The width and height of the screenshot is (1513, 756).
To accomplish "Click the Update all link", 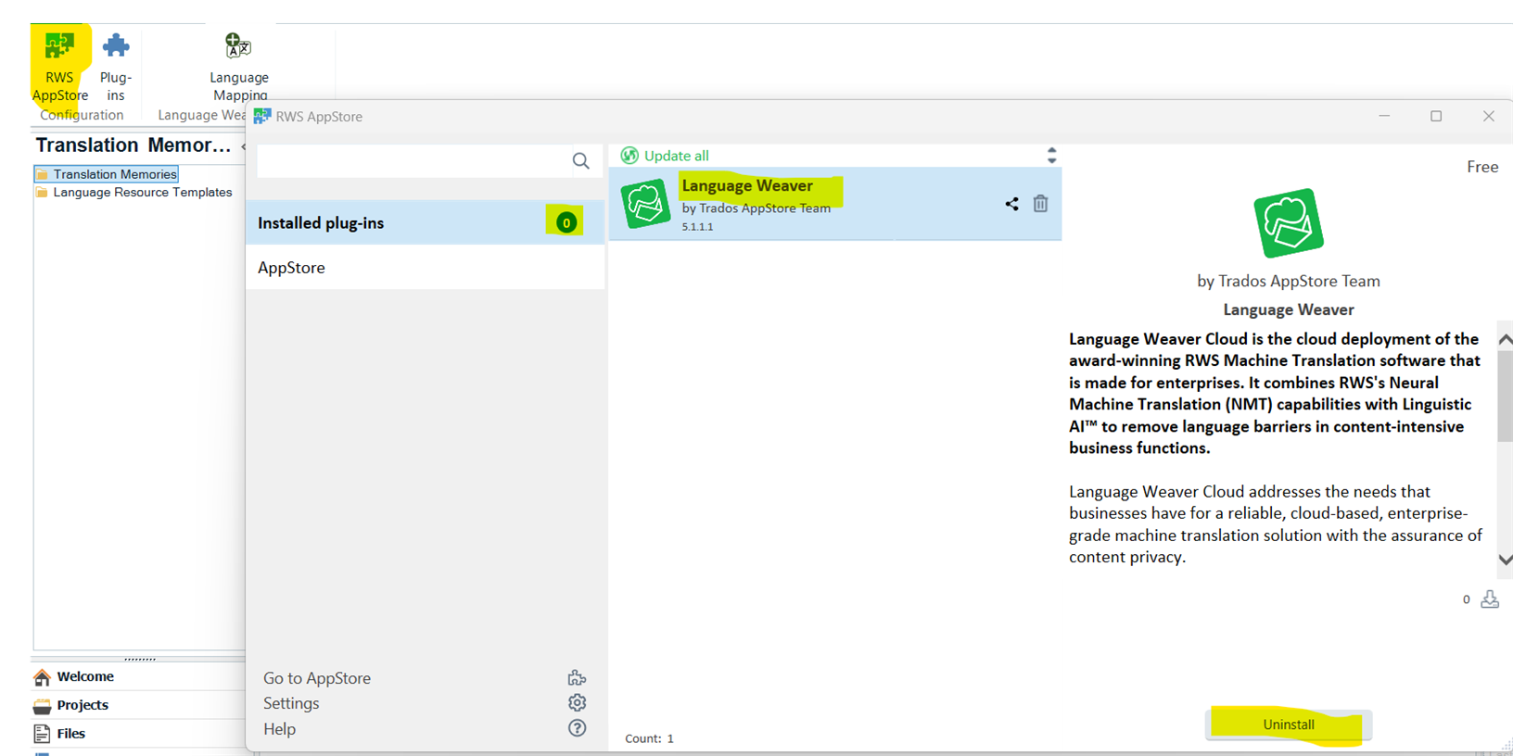I will click(677, 156).
